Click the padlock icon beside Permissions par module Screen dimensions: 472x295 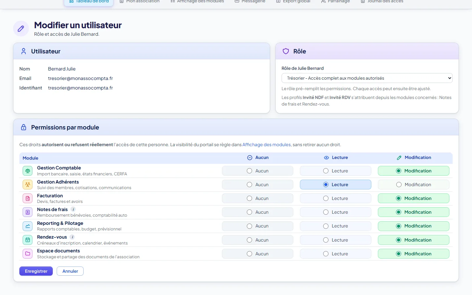pyautogui.click(x=24, y=127)
